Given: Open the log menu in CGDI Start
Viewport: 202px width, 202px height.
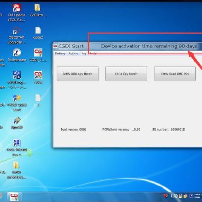Looking at the screenshot, I should tap(84, 54).
